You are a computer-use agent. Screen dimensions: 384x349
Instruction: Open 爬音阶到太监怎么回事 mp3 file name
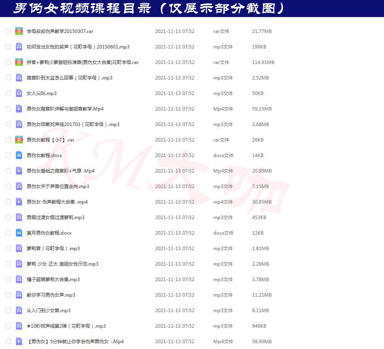(x=69, y=78)
